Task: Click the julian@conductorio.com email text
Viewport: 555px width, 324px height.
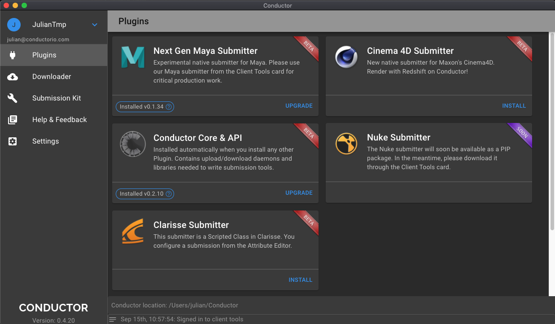Action: pos(38,39)
